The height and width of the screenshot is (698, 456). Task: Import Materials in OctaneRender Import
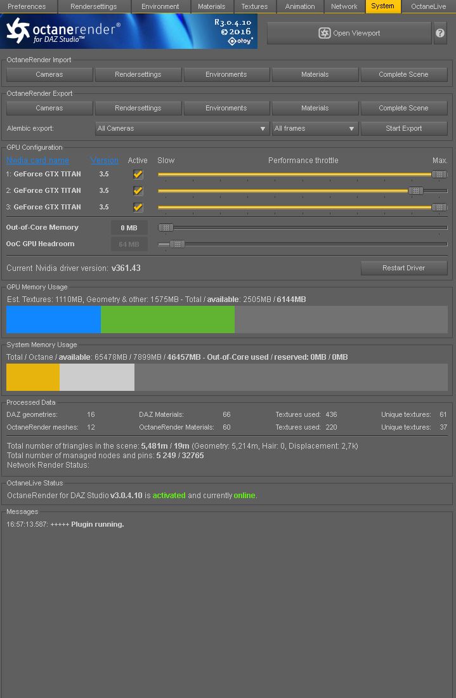[315, 74]
